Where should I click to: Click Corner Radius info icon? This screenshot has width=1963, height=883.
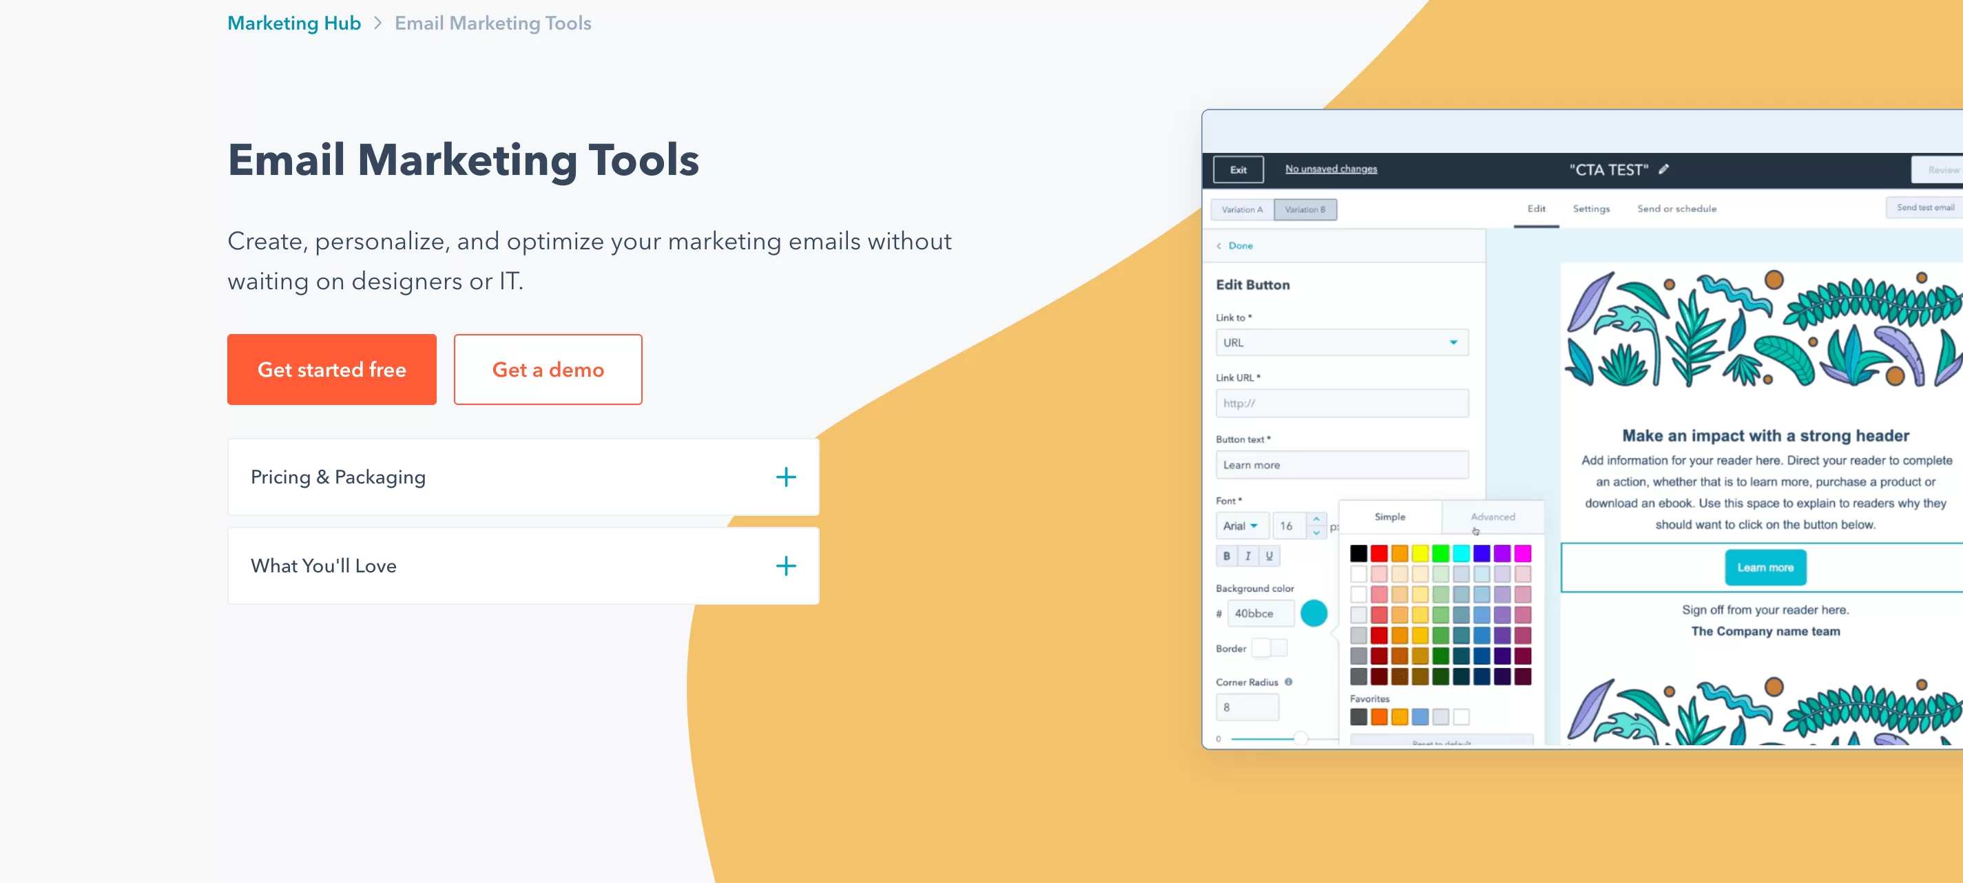[1289, 682]
